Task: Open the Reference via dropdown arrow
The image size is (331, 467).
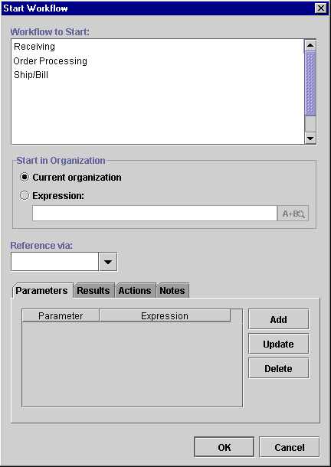Action: point(107,262)
